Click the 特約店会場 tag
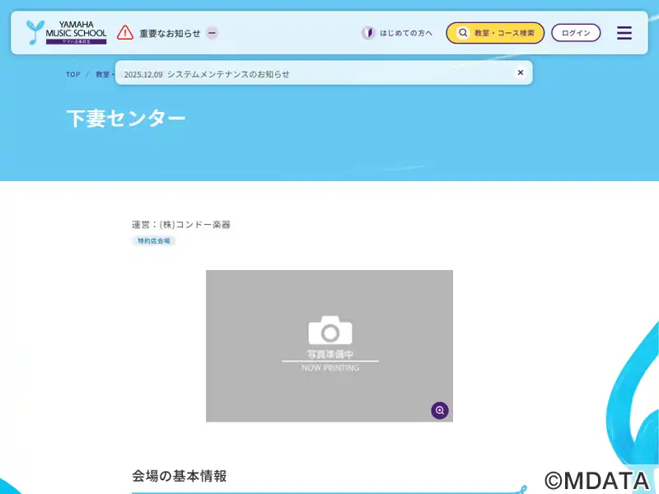Viewport: 659px width, 494px height. (154, 241)
